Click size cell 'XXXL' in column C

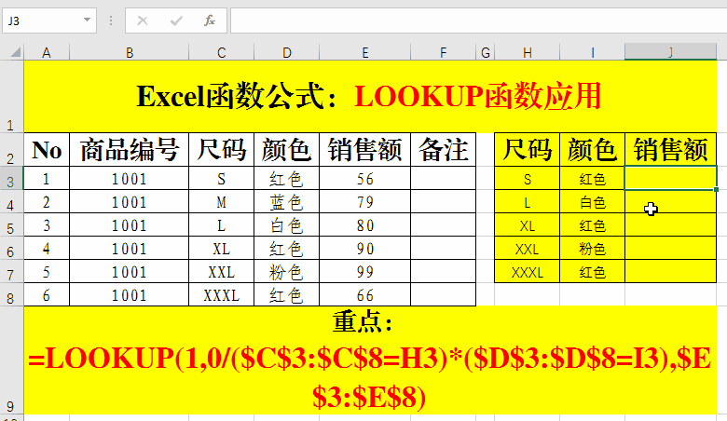click(x=222, y=294)
